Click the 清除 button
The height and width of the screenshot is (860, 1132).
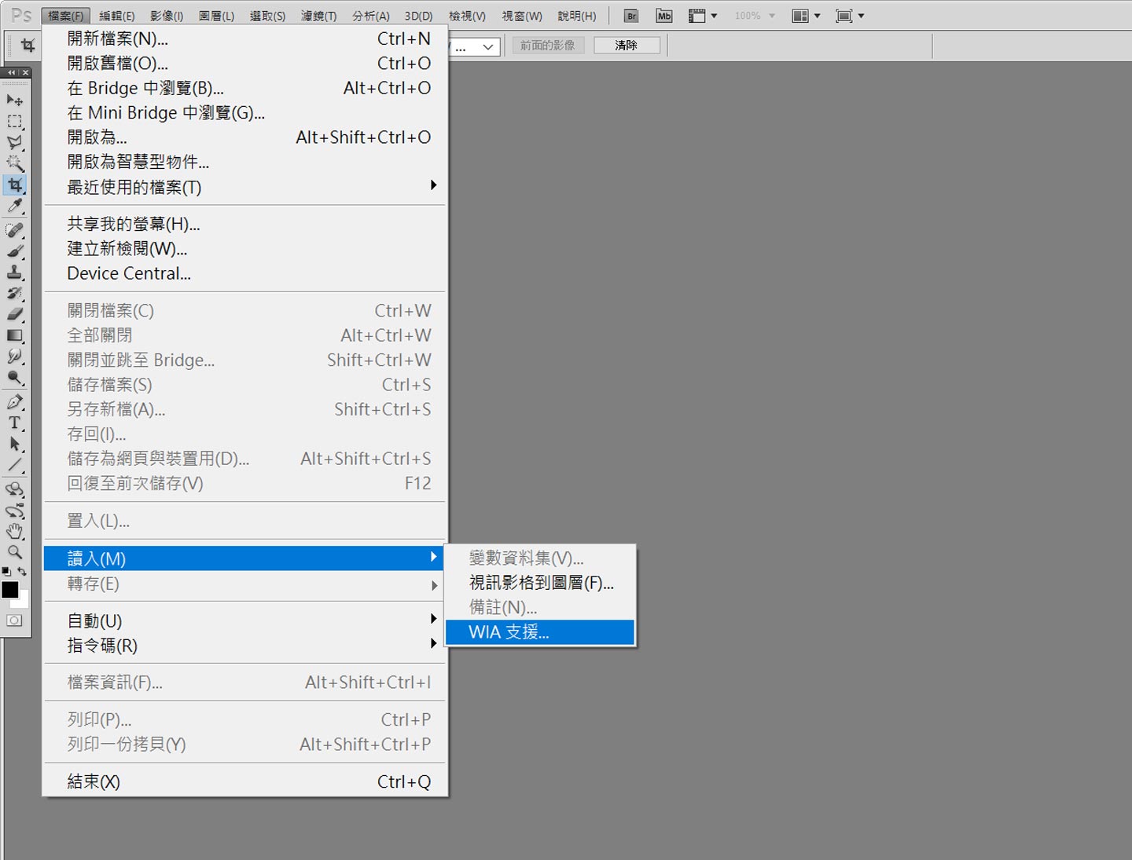pyautogui.click(x=627, y=46)
